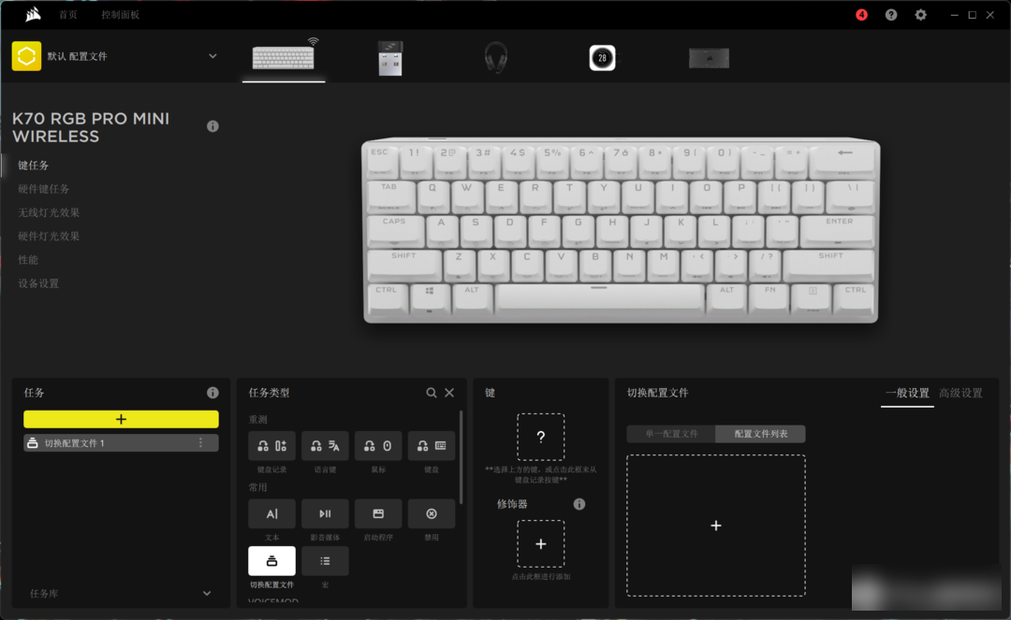The width and height of the screenshot is (1011, 620).
Task: Select the USB wireless dongle device
Action: 390,58
